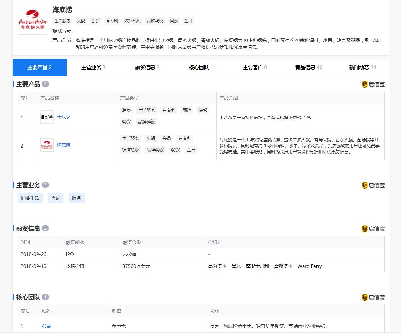Click 启信宝 logo in 核心团队 section
Viewport: 401px width, 333px height.
click(373, 298)
